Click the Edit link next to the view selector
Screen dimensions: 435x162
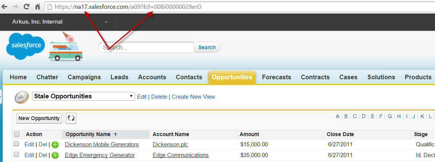142,97
